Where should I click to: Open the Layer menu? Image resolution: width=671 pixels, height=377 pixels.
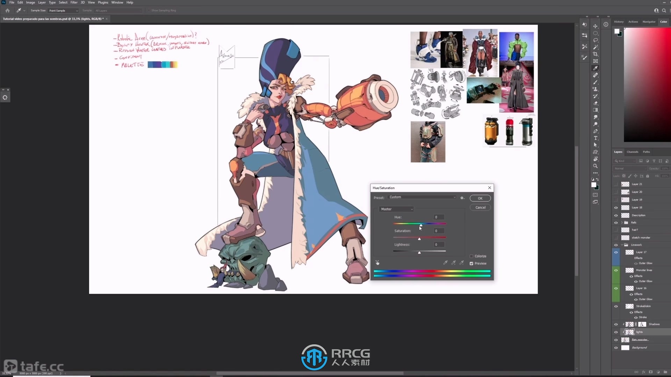[x=42, y=2]
